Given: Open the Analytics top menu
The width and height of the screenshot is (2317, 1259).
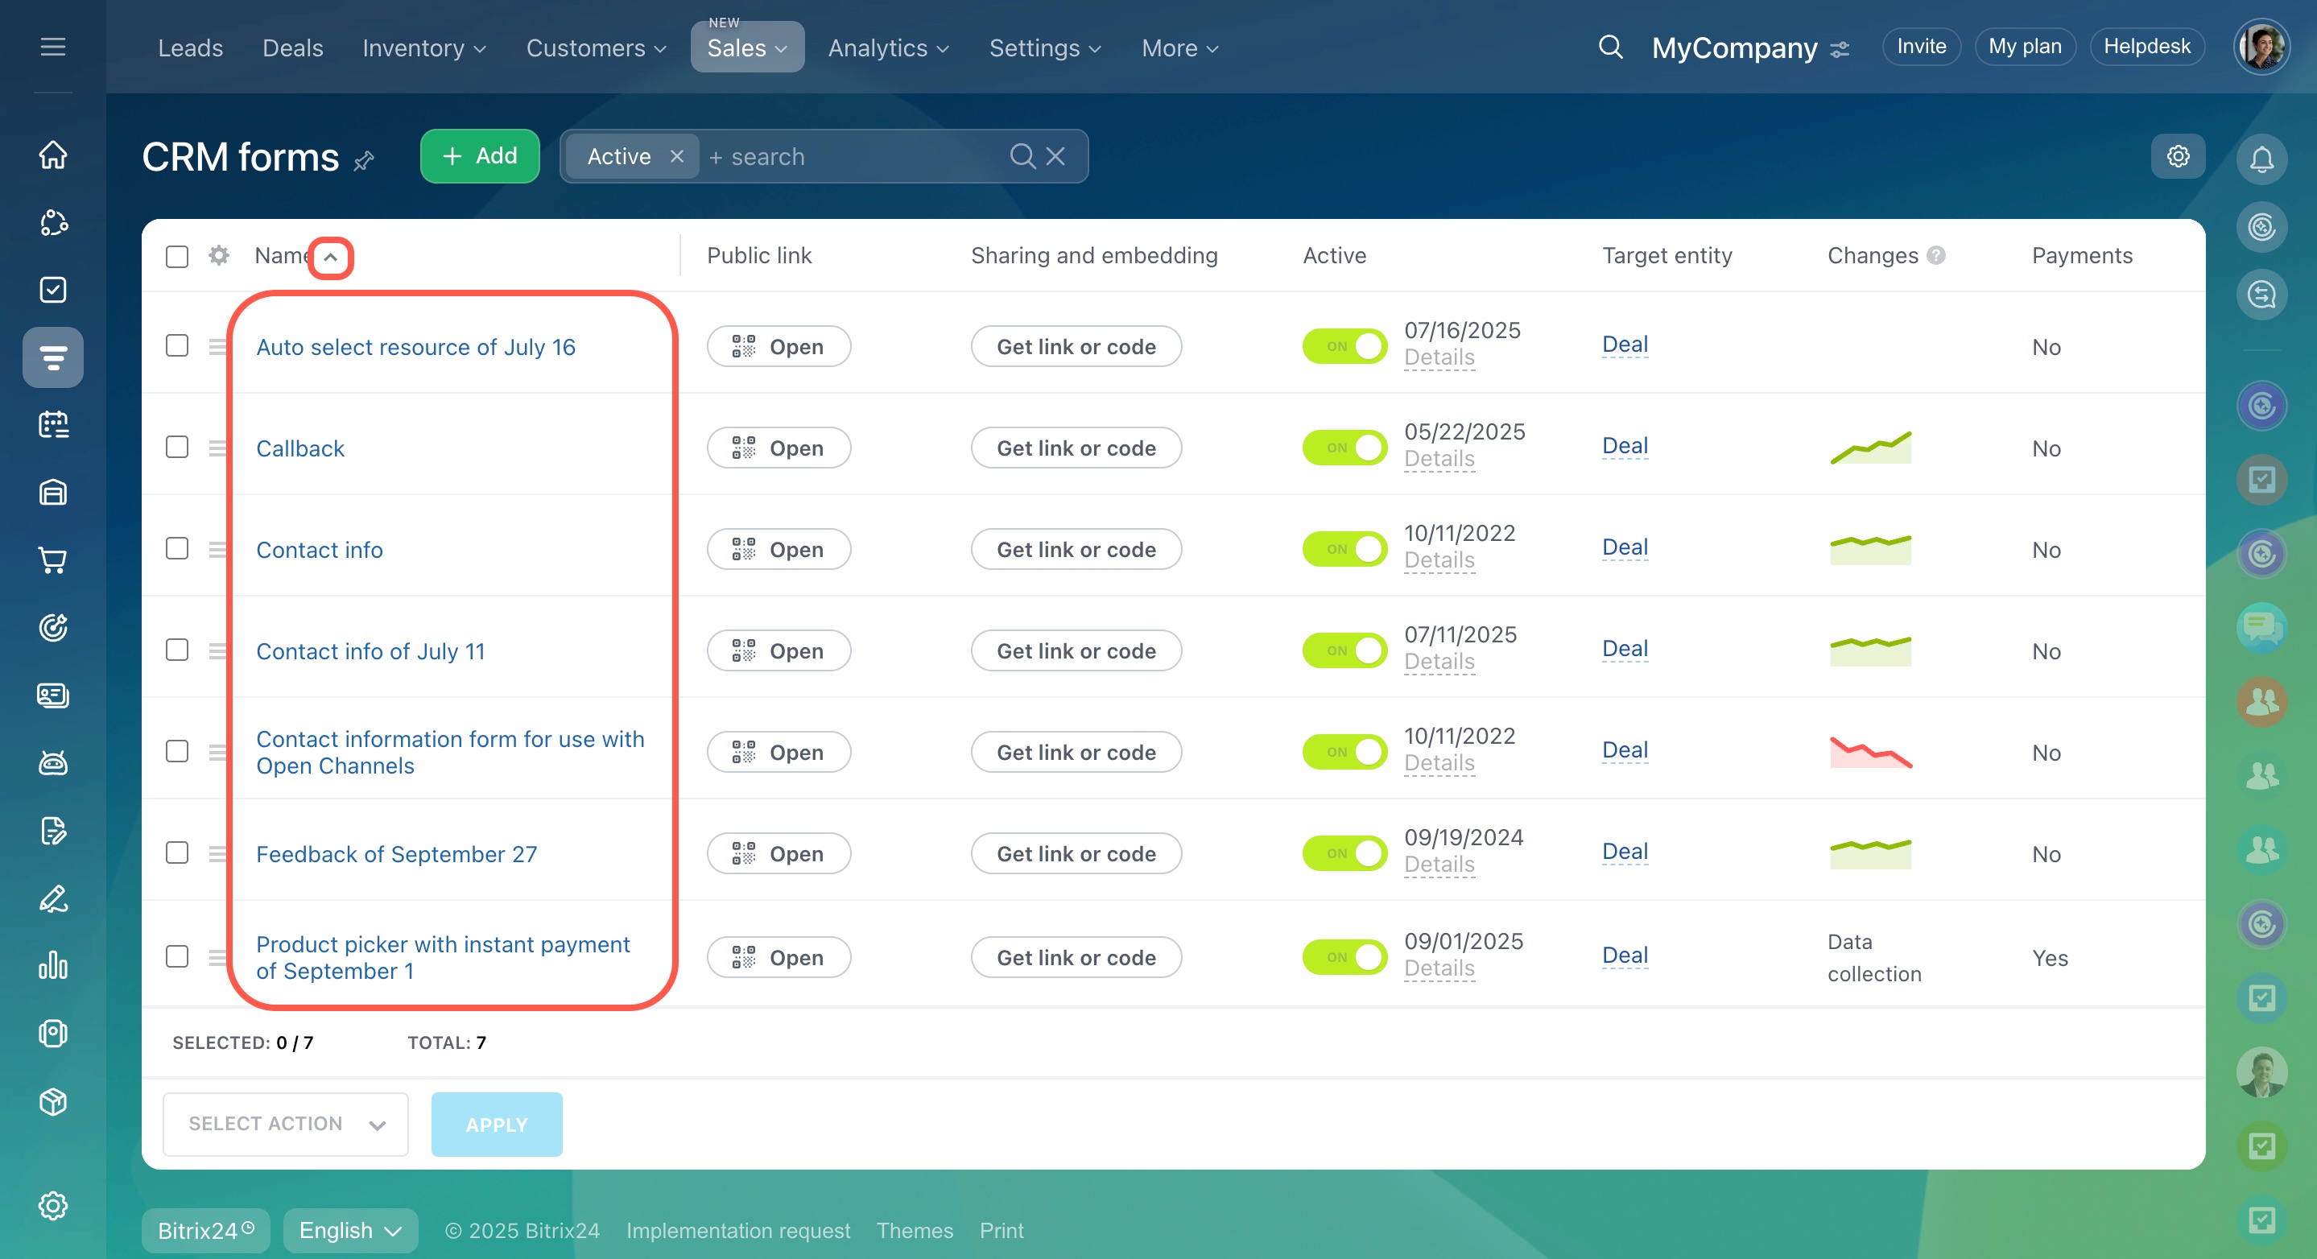Looking at the screenshot, I should click(x=888, y=47).
